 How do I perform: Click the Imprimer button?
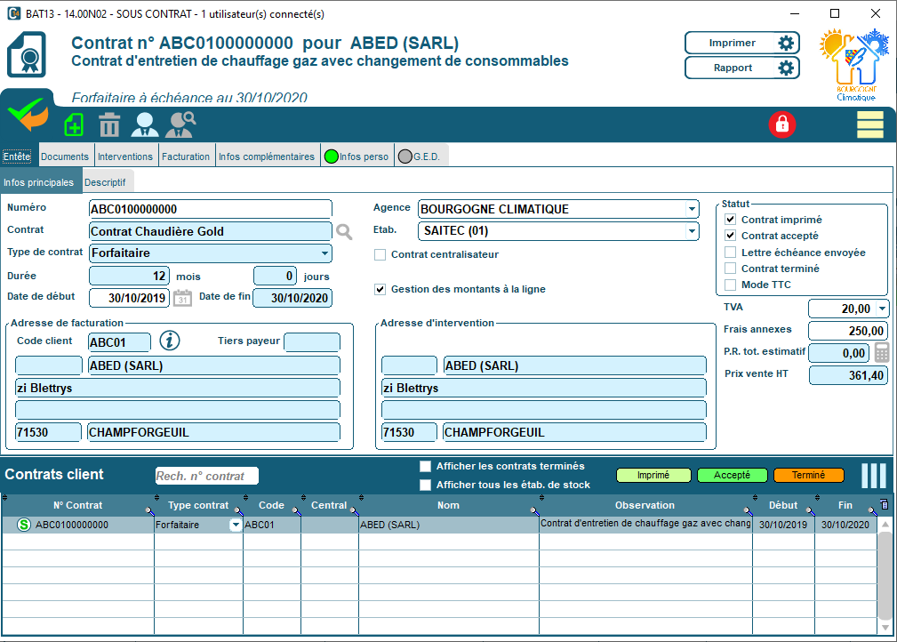[741, 43]
